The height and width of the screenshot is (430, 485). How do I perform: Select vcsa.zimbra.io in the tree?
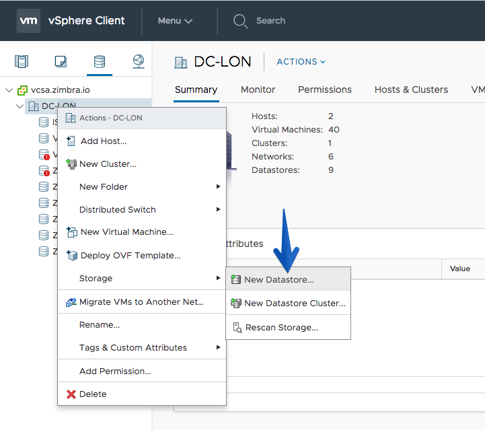pyautogui.click(x=61, y=90)
